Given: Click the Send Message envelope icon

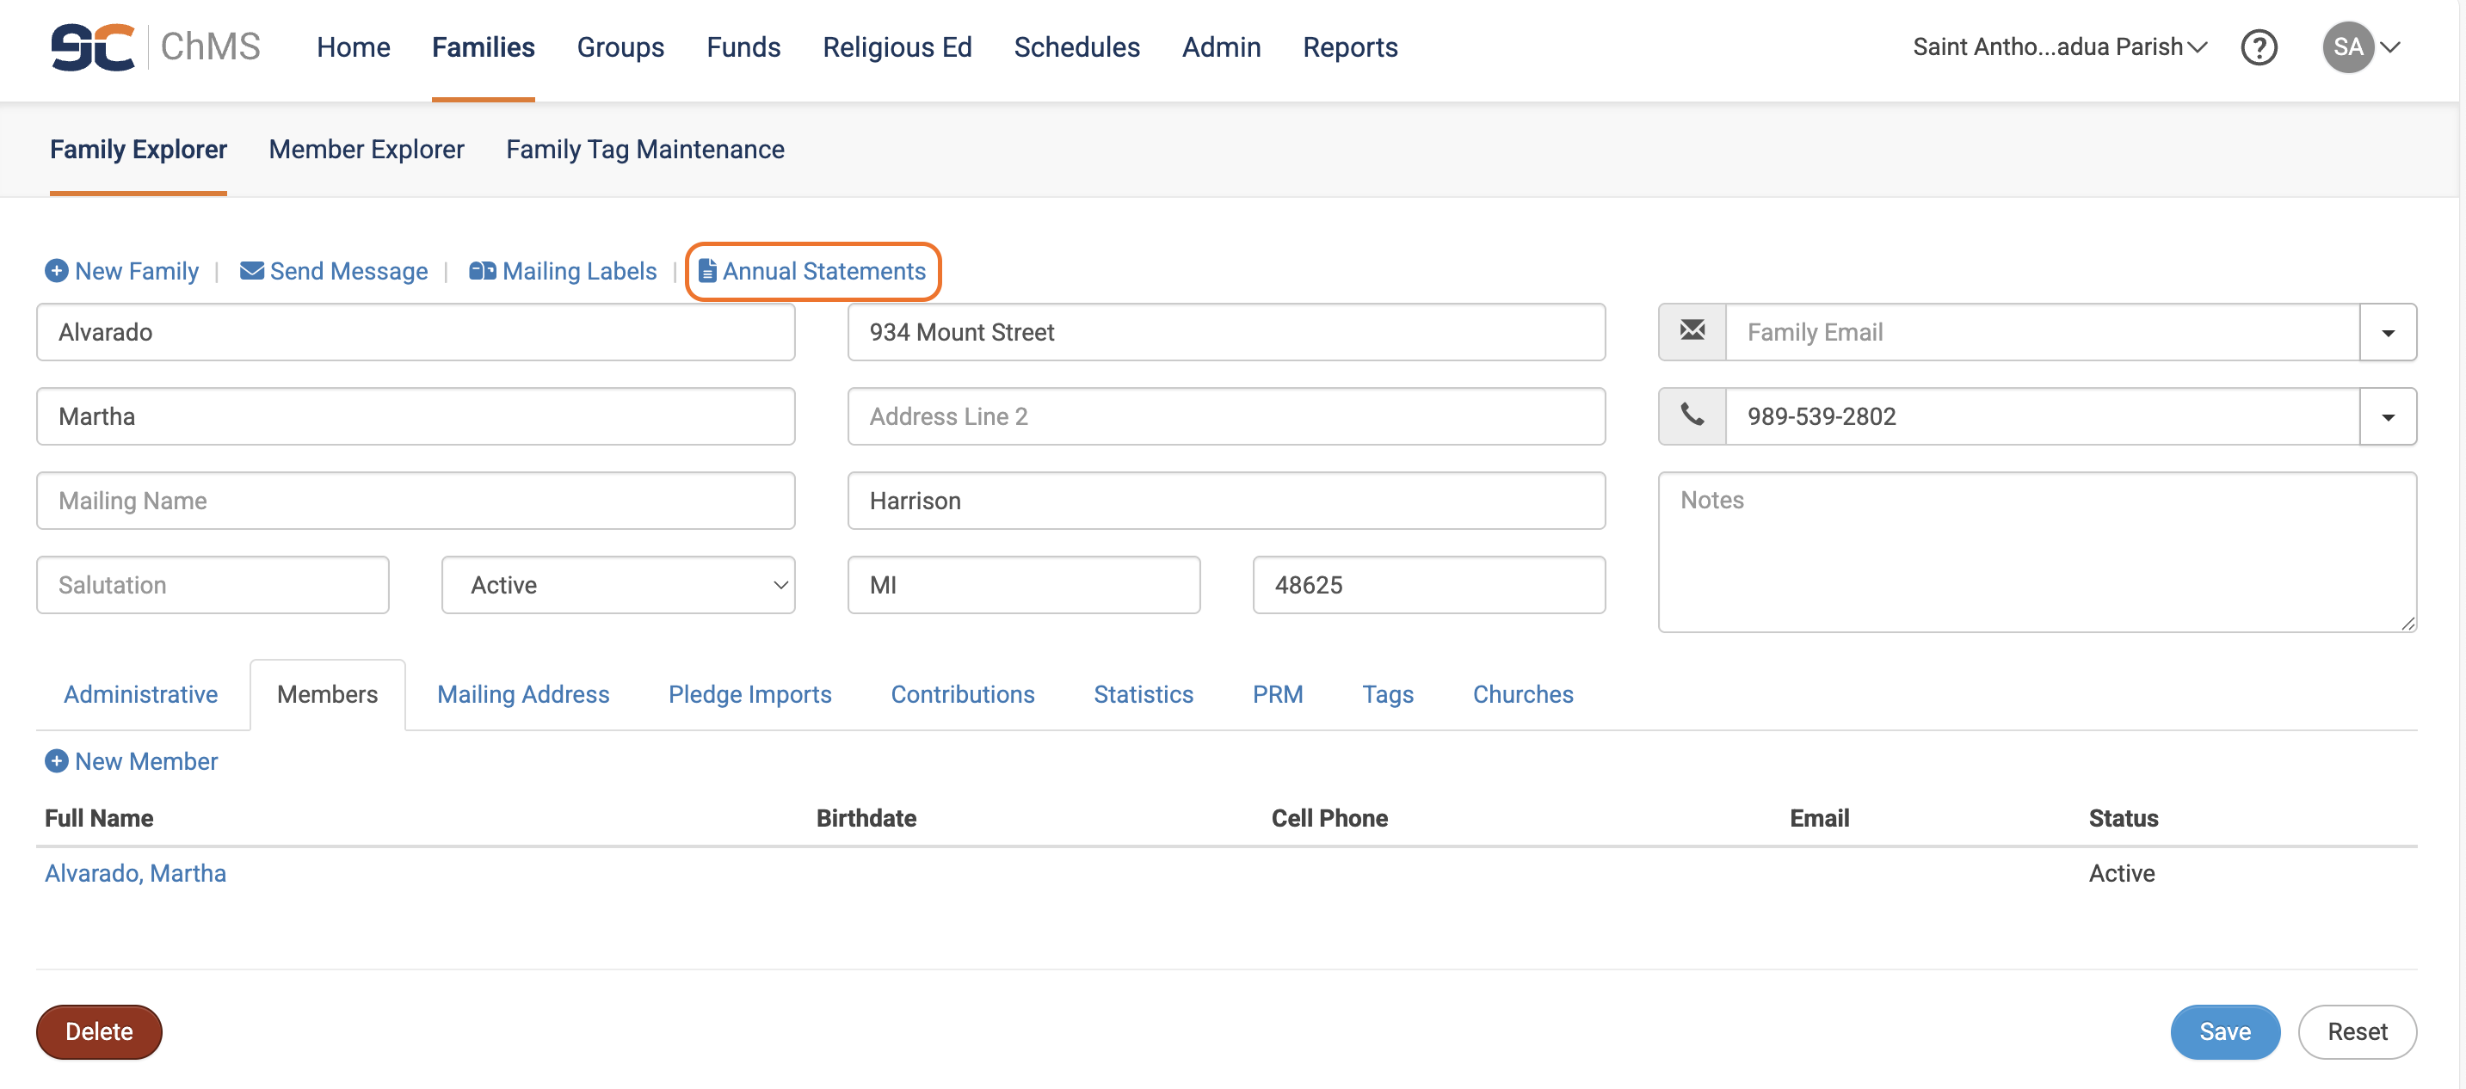Looking at the screenshot, I should point(252,271).
